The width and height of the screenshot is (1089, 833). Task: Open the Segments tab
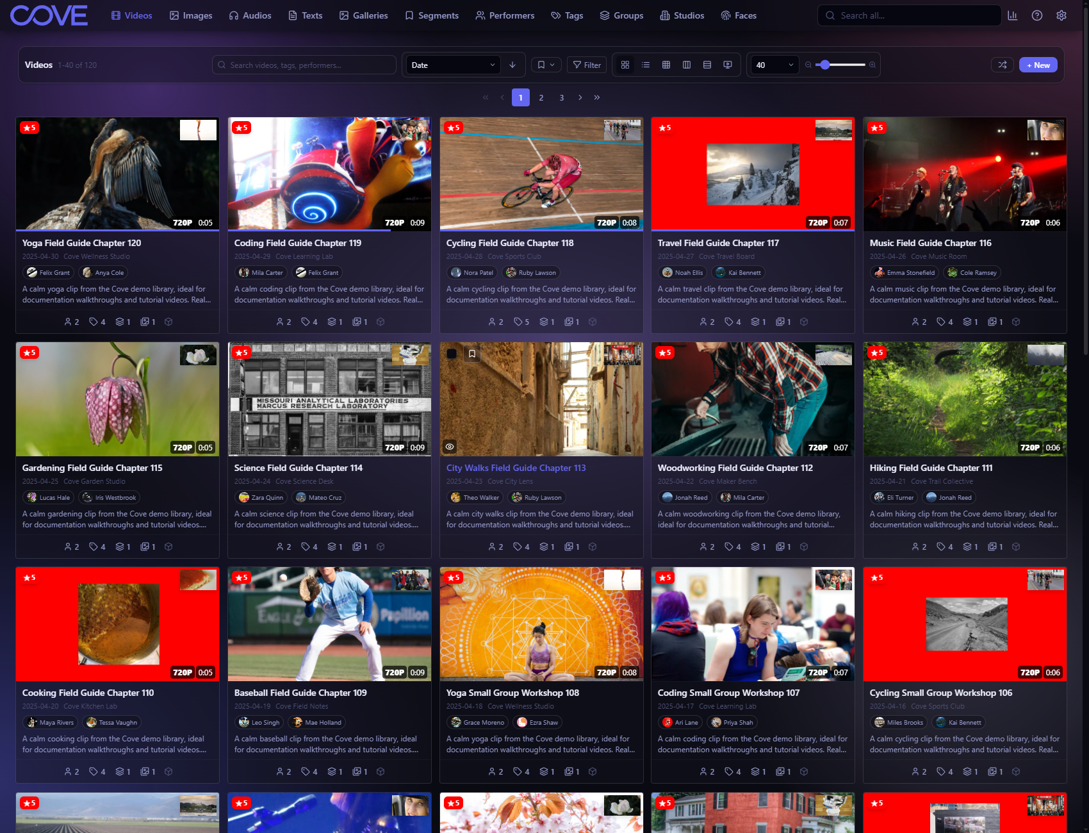click(432, 15)
